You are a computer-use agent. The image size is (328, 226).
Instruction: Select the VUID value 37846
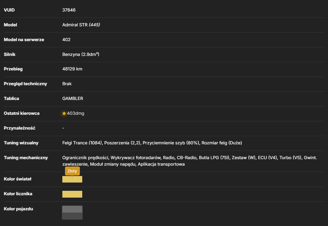69,10
